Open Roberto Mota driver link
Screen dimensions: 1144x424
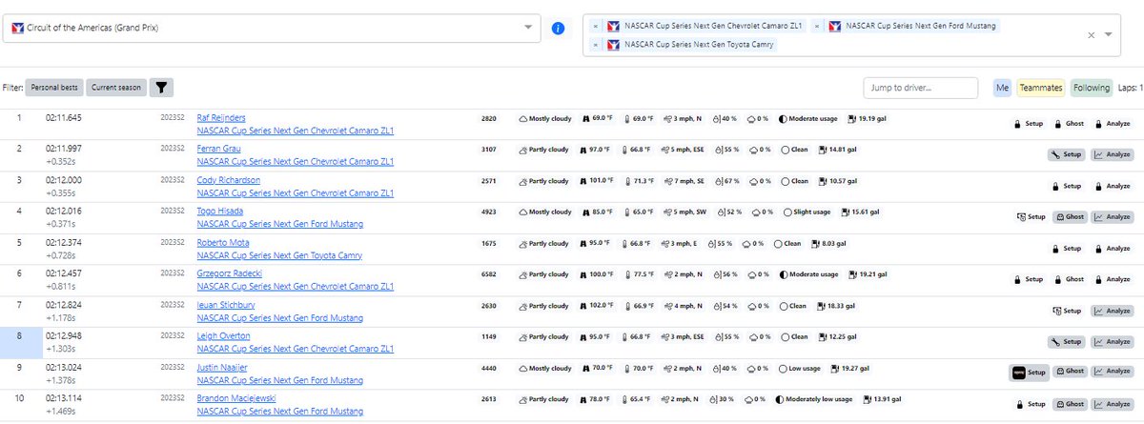pyautogui.click(x=221, y=243)
